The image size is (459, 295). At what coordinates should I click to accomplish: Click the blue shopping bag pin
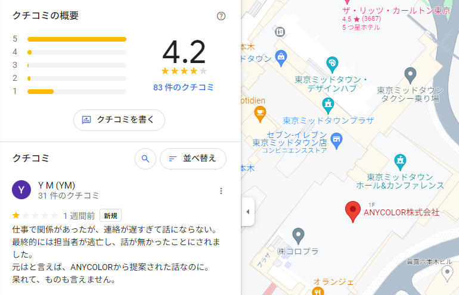tap(281, 58)
